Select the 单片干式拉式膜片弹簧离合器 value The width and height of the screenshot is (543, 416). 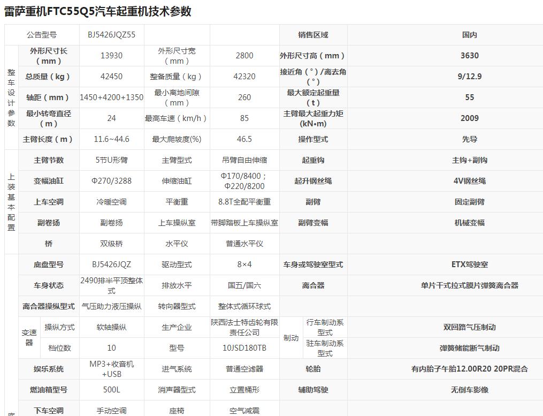click(470, 285)
